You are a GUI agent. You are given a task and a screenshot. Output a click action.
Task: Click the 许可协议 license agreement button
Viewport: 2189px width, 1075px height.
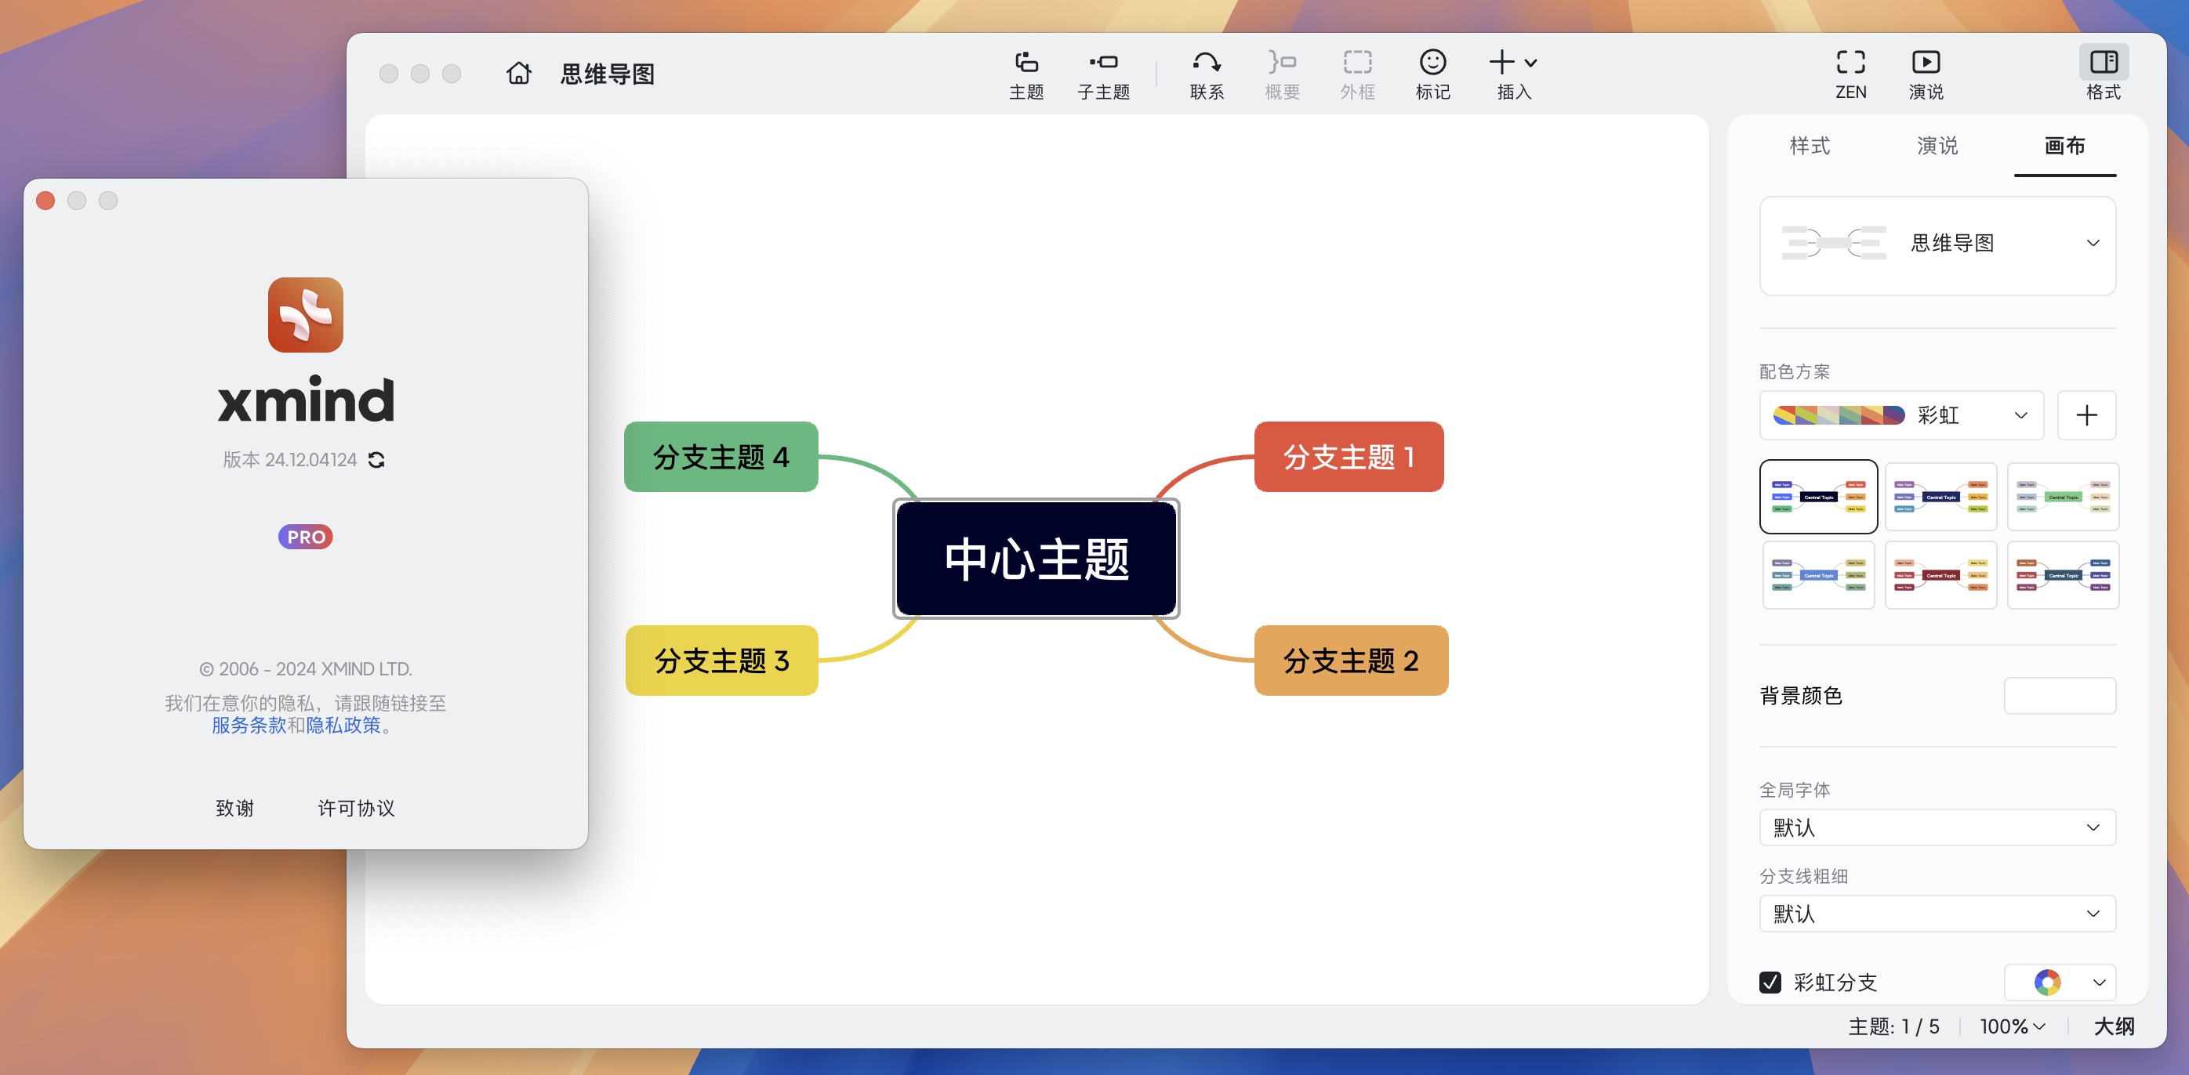coord(356,808)
